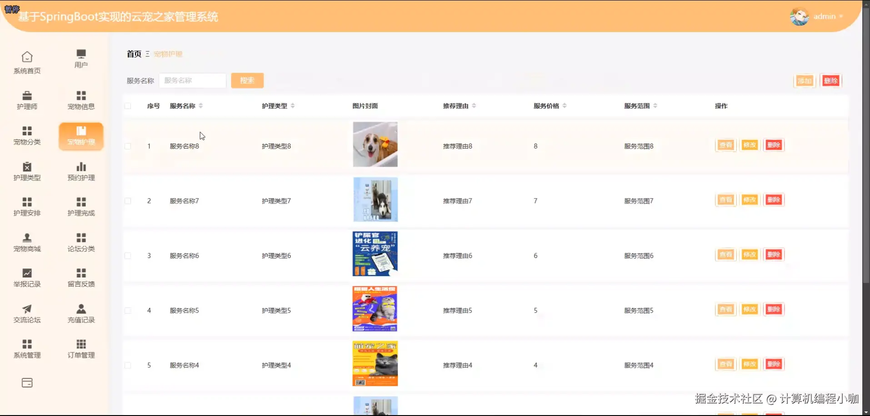Open 充值记录 in the sidebar
The width and height of the screenshot is (870, 416).
click(81, 313)
